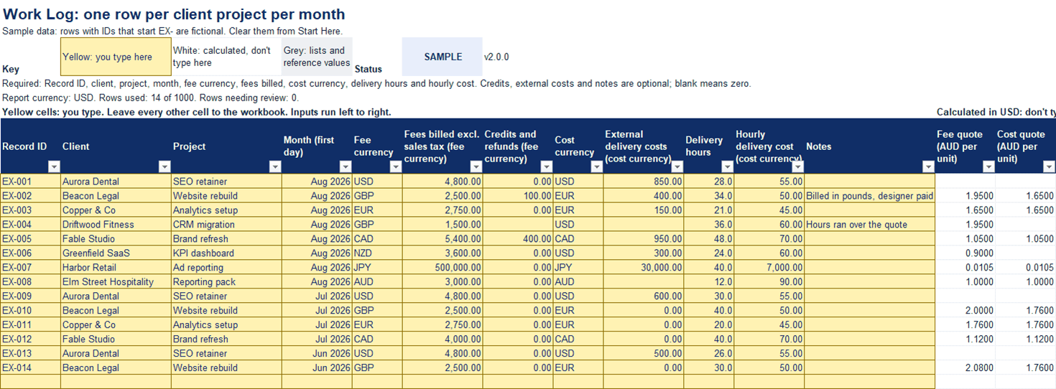
Task: Open the Cost currency filter dropdown
Action: [x=597, y=167]
